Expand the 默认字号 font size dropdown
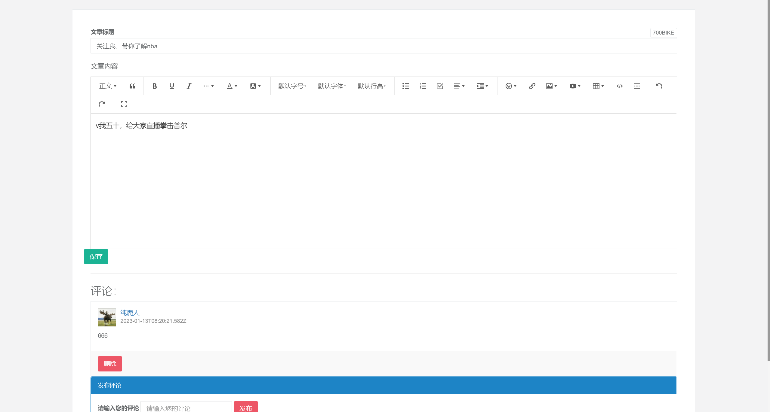This screenshot has height=412, width=770. [292, 86]
